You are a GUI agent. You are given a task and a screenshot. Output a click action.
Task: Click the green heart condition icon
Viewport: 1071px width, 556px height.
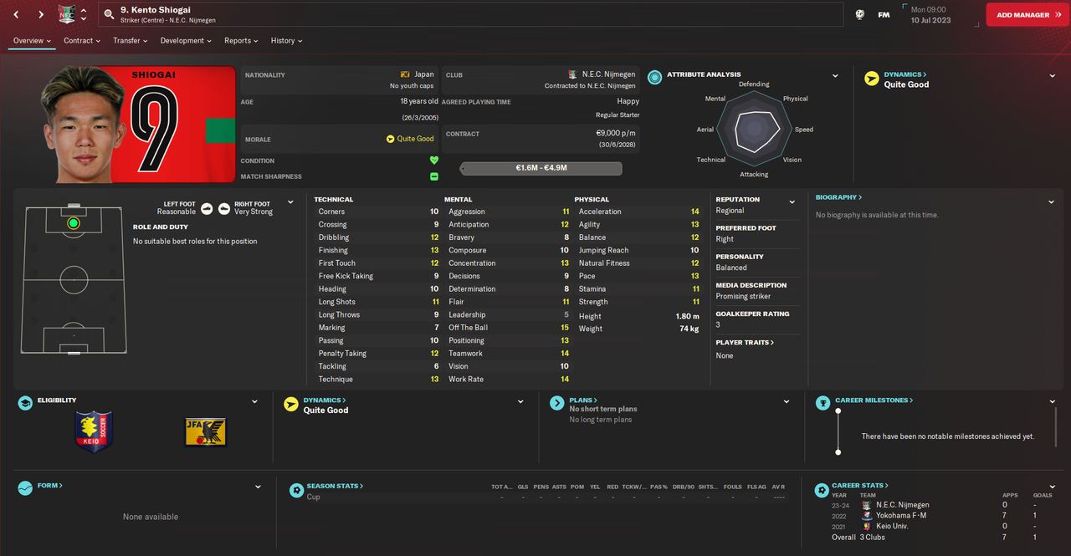434,161
